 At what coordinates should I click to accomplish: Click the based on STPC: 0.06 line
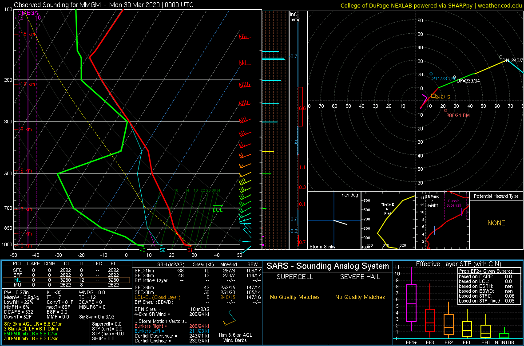coord(488,297)
